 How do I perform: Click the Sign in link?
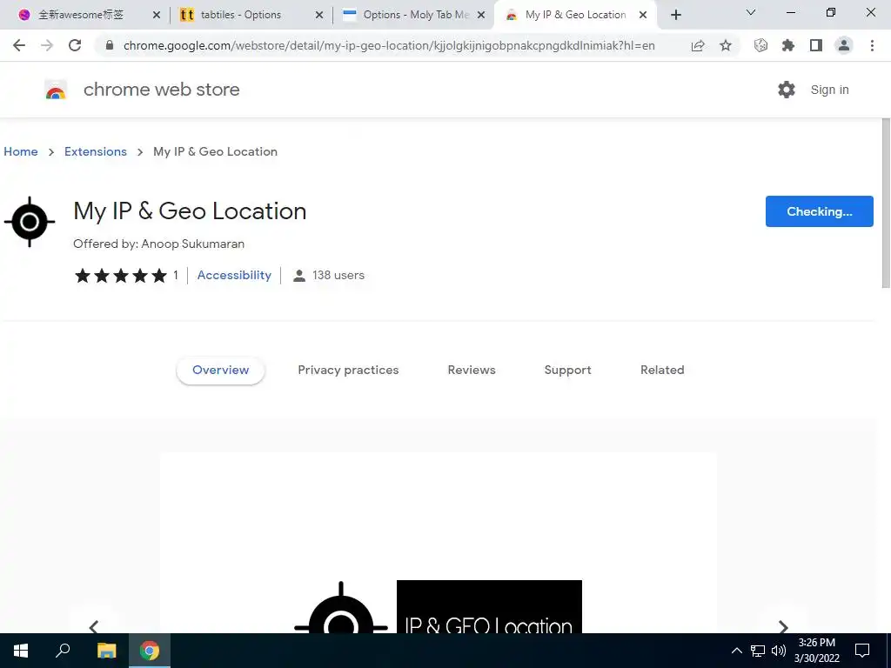[x=829, y=90]
